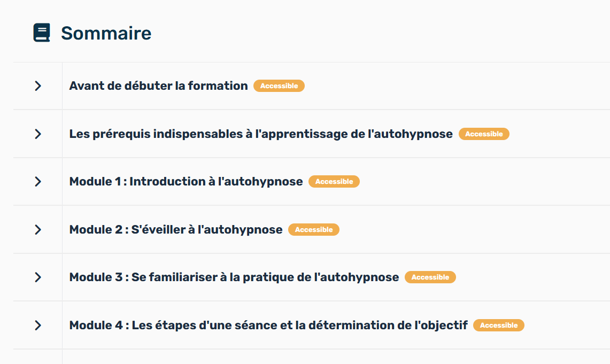
Task: Open 'Module 1 : Introduction à l'autohypnose'
Action: [186, 182]
